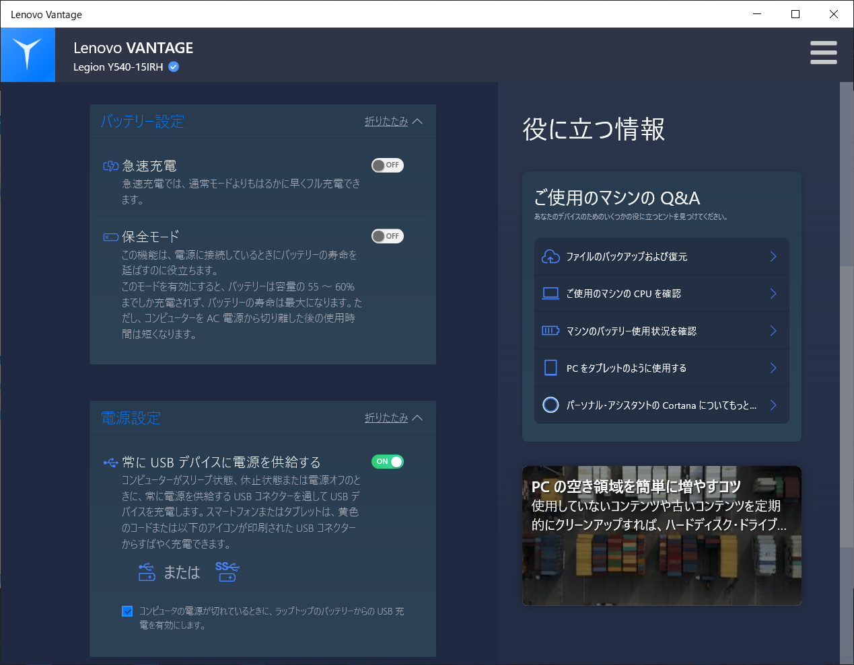Image resolution: width=854 pixels, height=665 pixels.
Task: Click the battery usage icon in Q&A list
Action: (550, 331)
